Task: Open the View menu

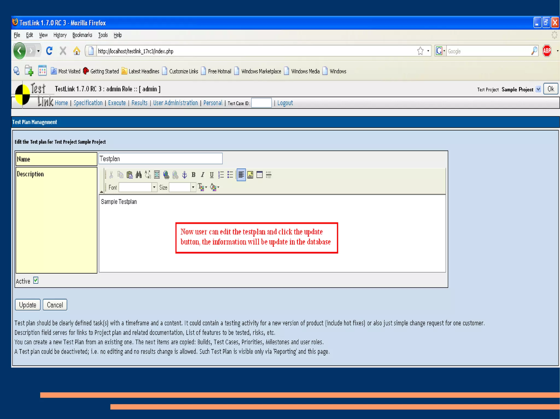Action: 43,35
